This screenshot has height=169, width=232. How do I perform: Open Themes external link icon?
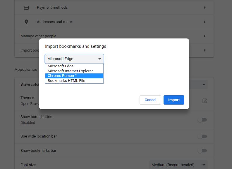point(205,101)
